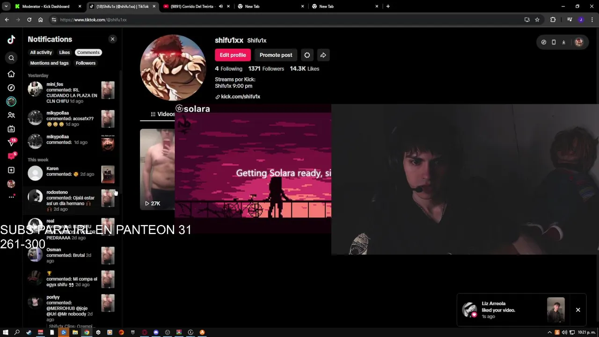
Task: Open profile settings gear icon
Action: pos(307,55)
